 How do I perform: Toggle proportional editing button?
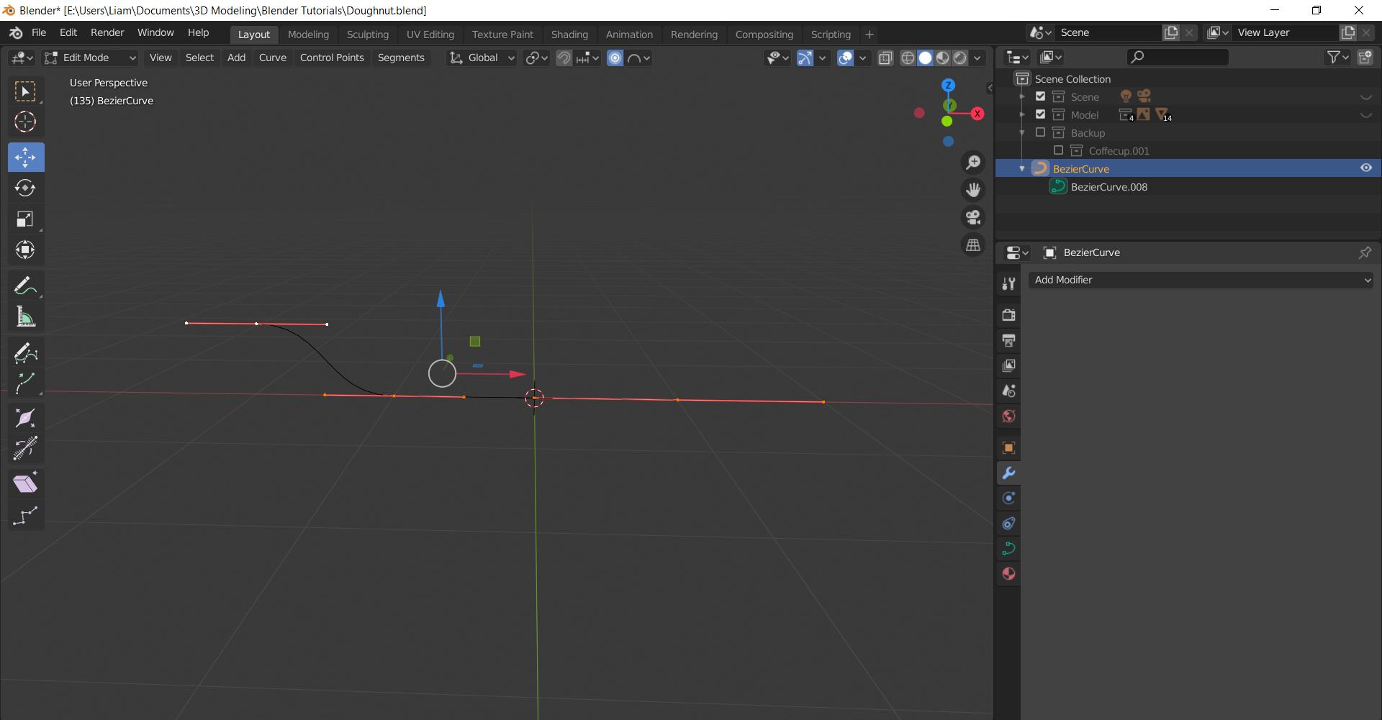[x=615, y=58]
